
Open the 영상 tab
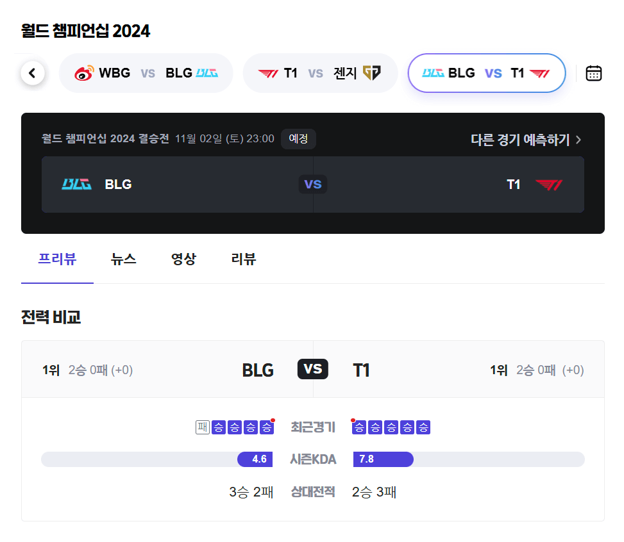point(183,259)
